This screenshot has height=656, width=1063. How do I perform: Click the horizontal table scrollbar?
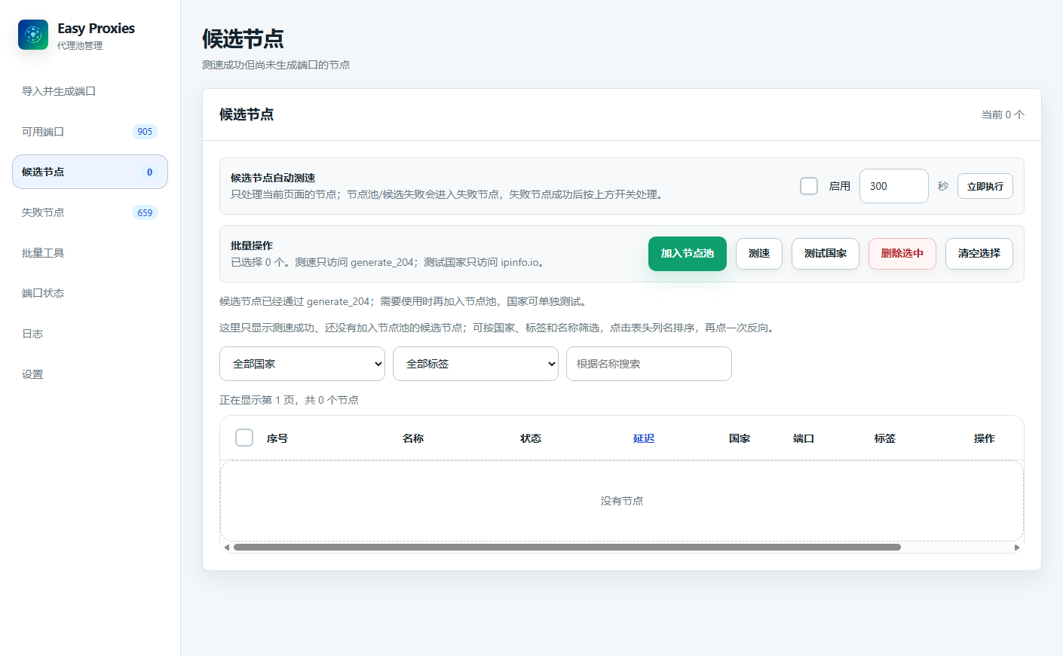[x=567, y=548]
